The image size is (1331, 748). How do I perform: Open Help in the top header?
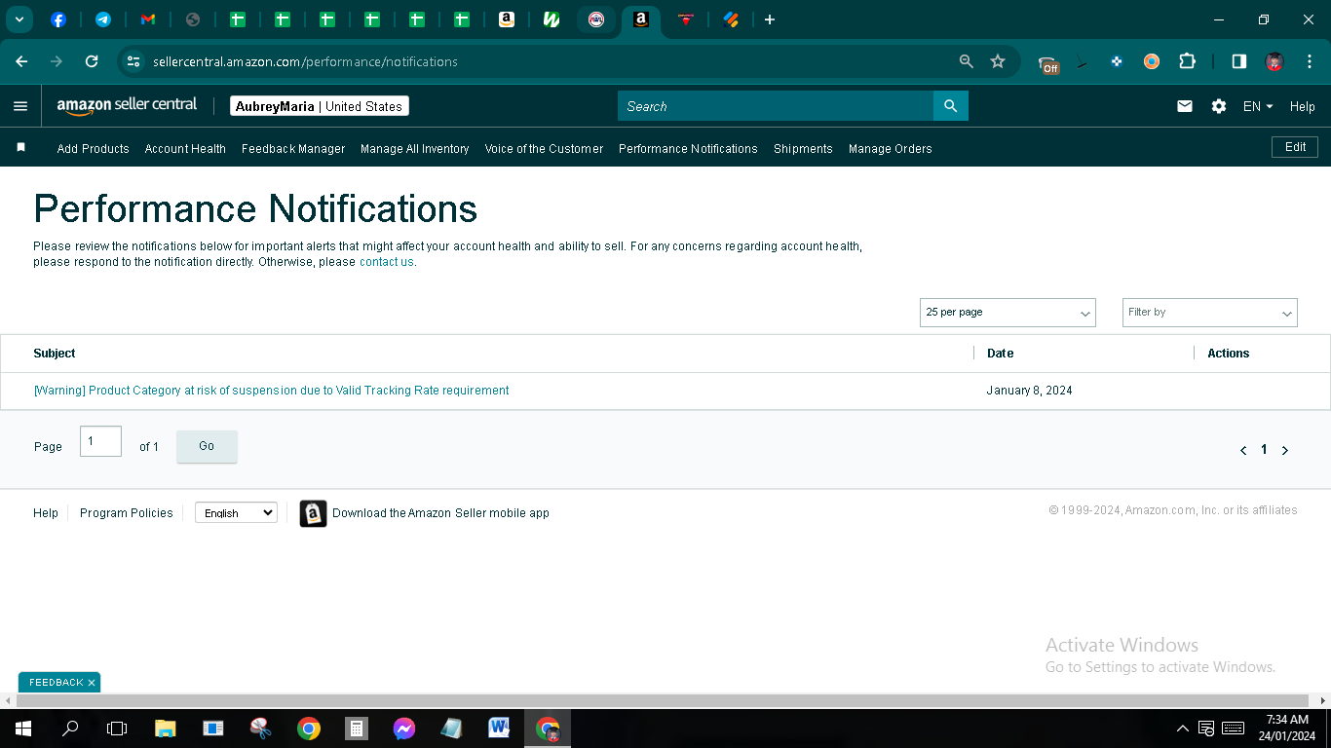(1303, 106)
